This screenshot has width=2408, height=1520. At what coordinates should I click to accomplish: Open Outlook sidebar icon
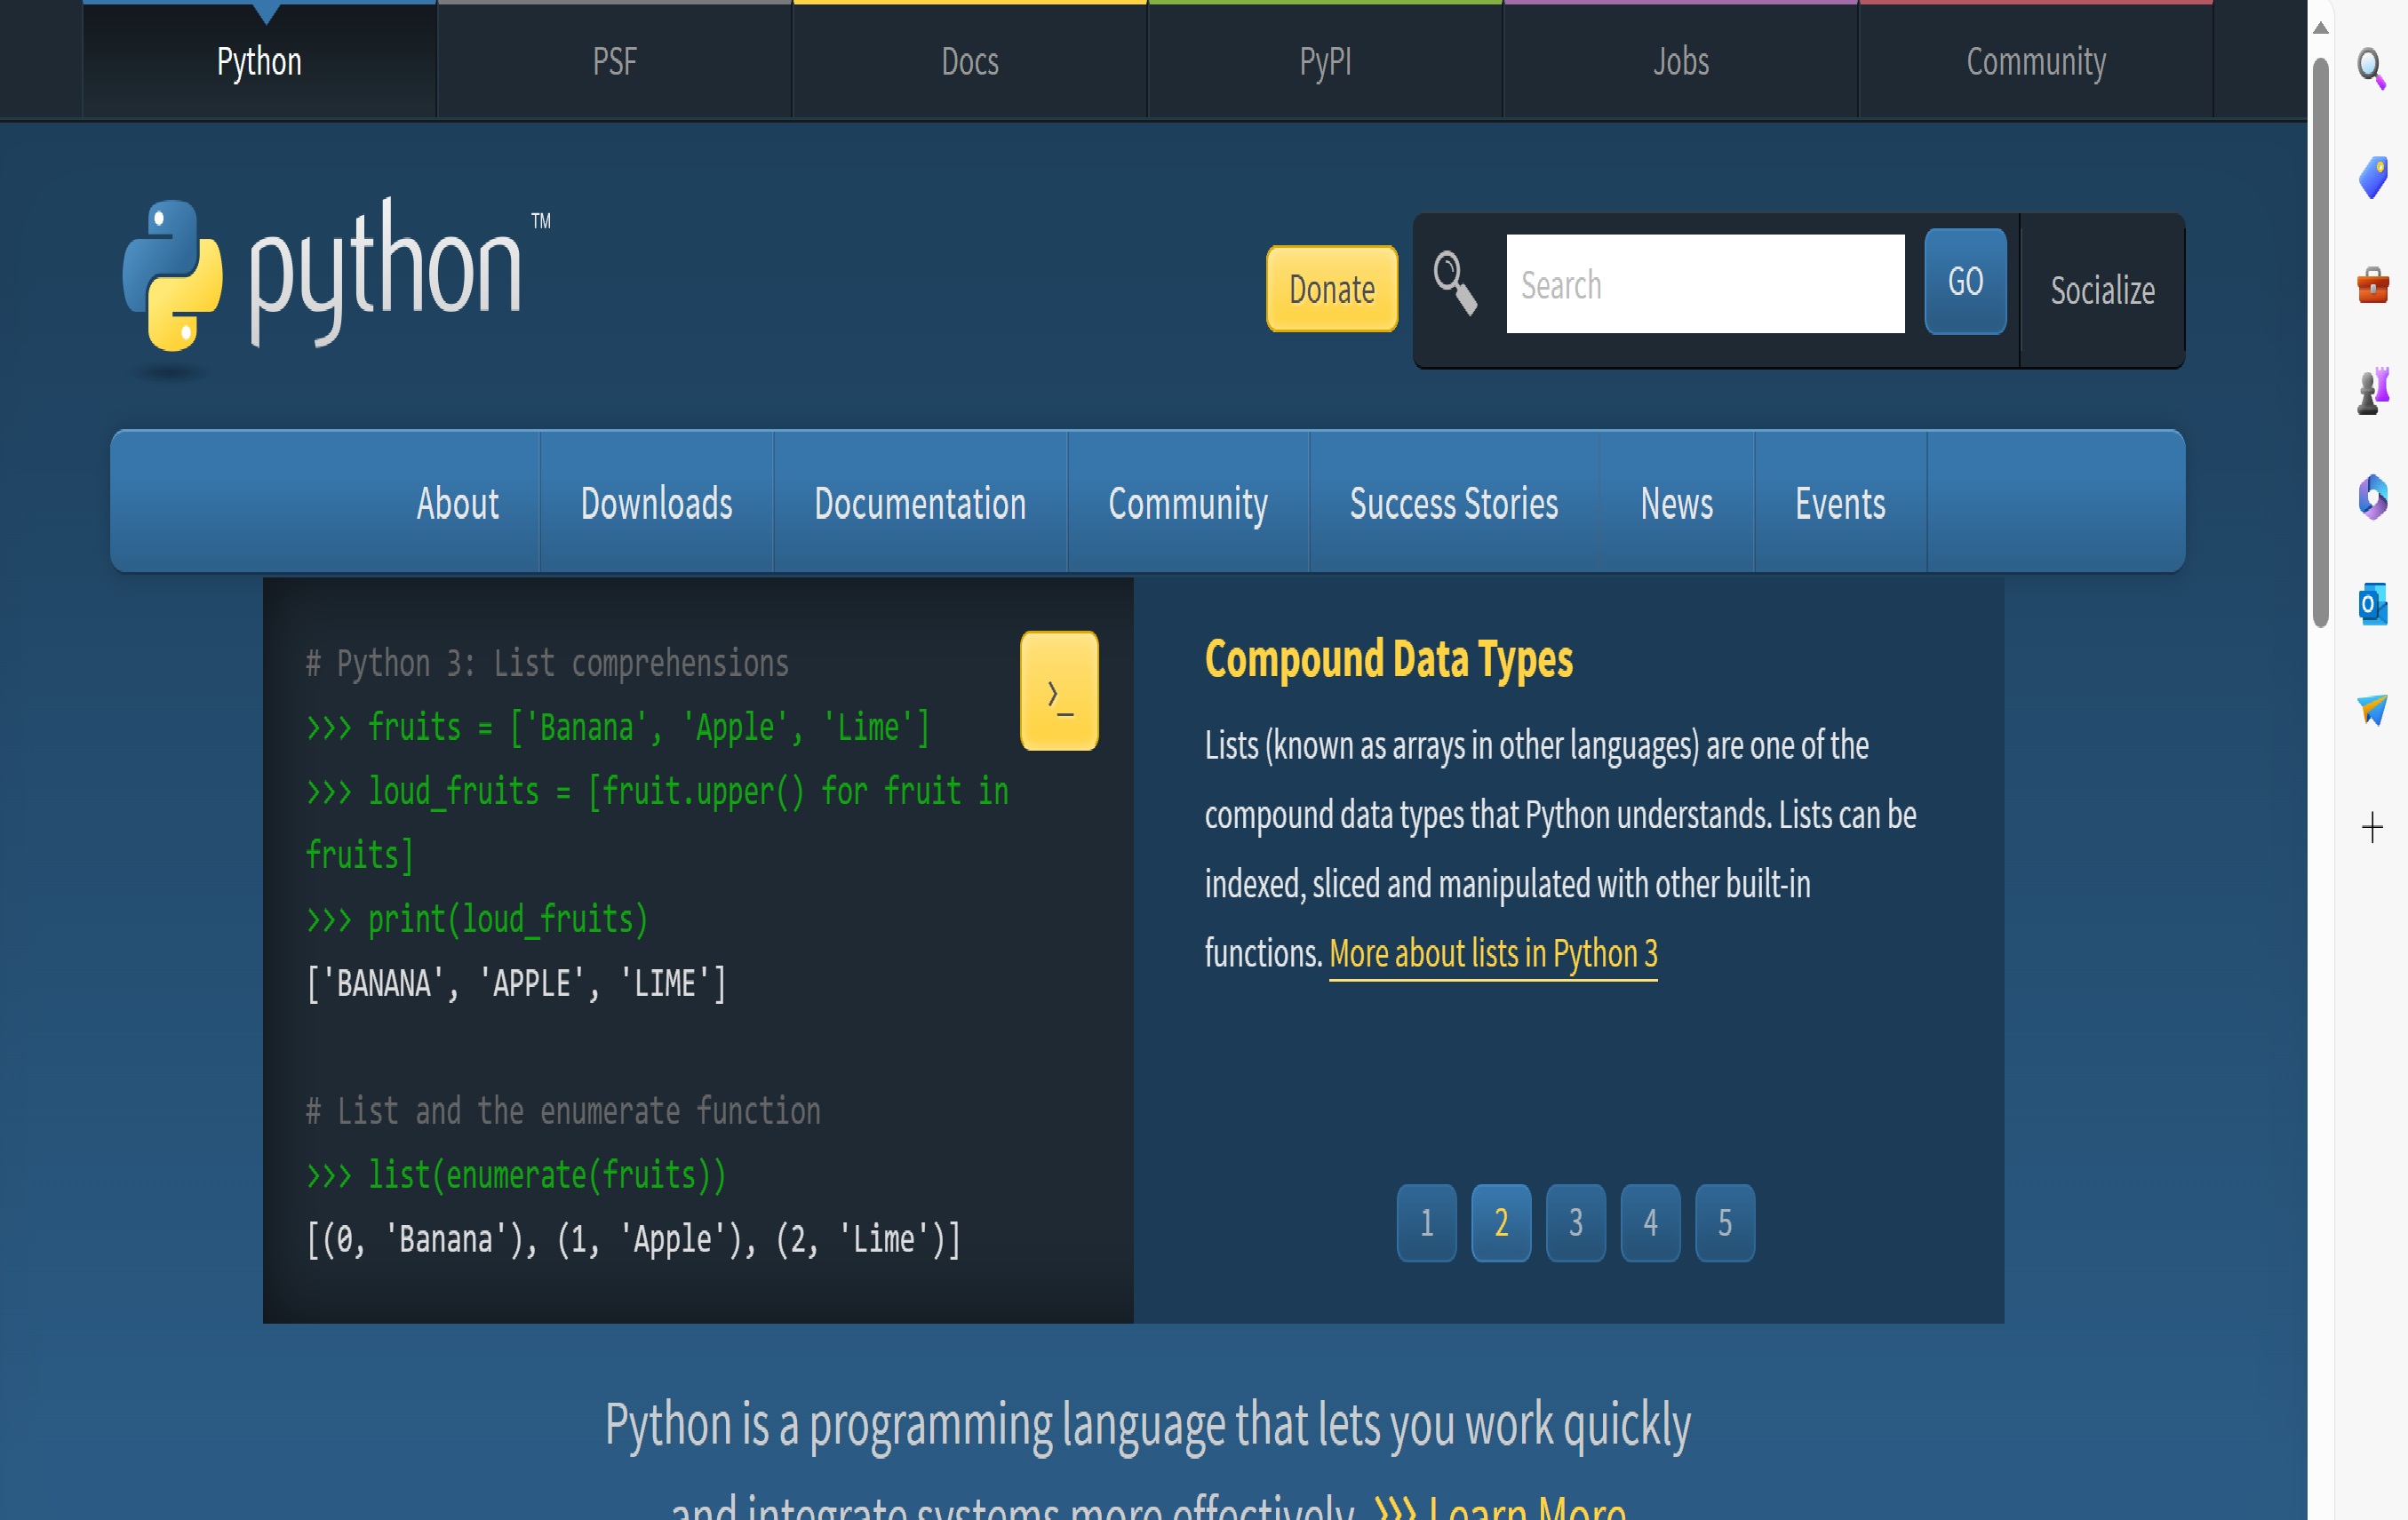[2372, 604]
